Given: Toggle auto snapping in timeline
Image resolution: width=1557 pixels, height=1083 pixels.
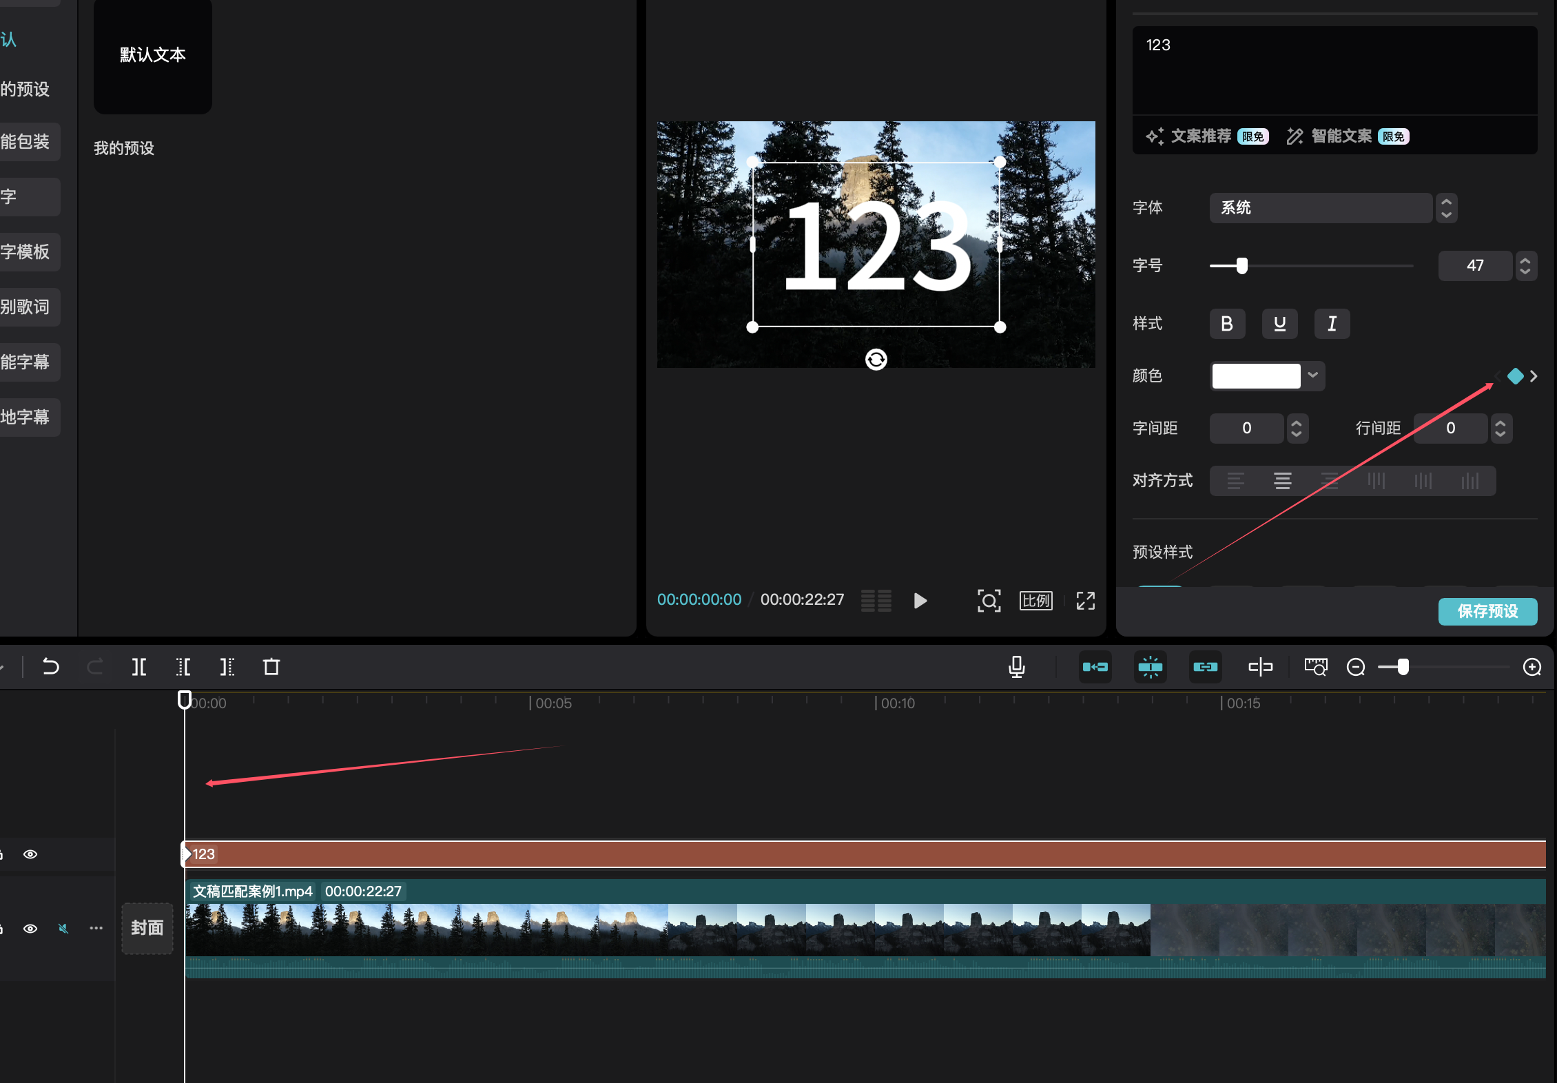Looking at the screenshot, I should click(1151, 667).
